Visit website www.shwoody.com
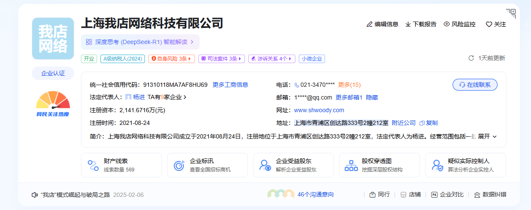Image resolution: width=531 pixels, height=210 pixels. click(x=319, y=110)
